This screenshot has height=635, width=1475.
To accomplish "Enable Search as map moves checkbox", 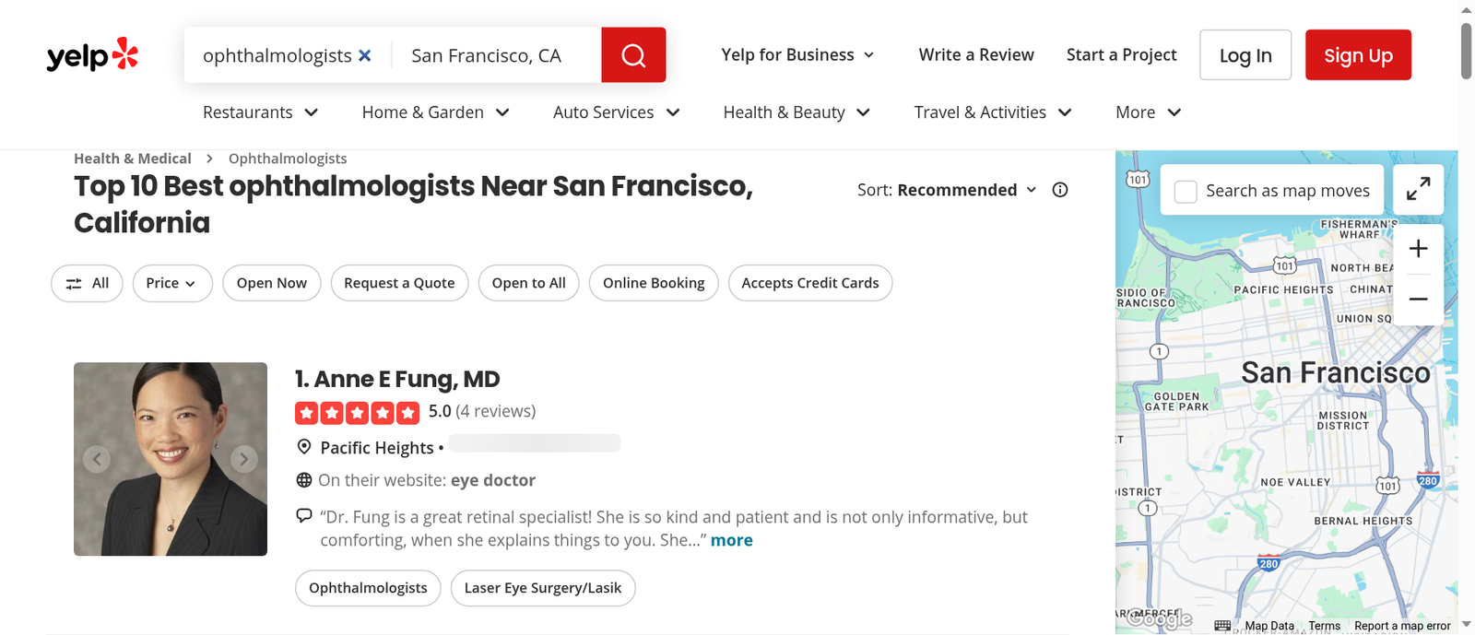I will [1186, 191].
